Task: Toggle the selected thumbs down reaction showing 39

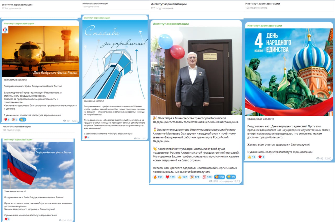Action: [x=231, y=177]
